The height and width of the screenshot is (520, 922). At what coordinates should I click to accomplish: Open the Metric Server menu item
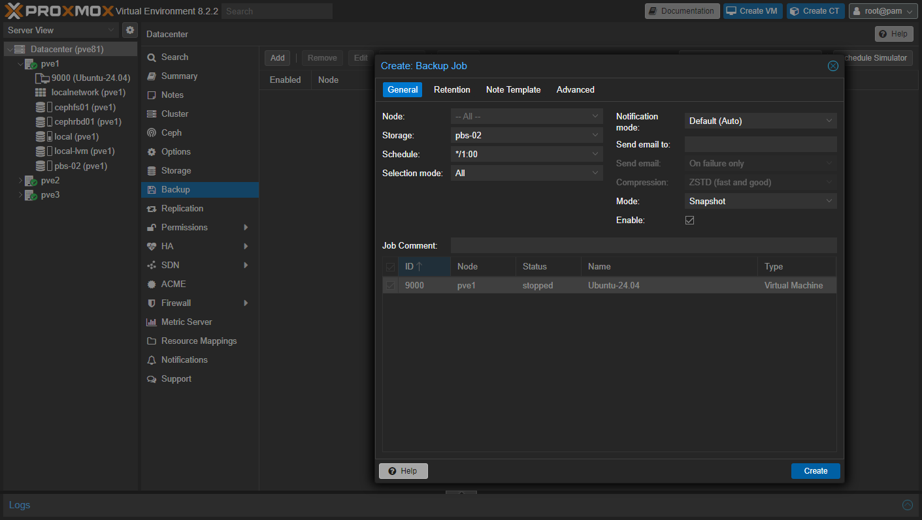pyautogui.click(x=200, y=322)
